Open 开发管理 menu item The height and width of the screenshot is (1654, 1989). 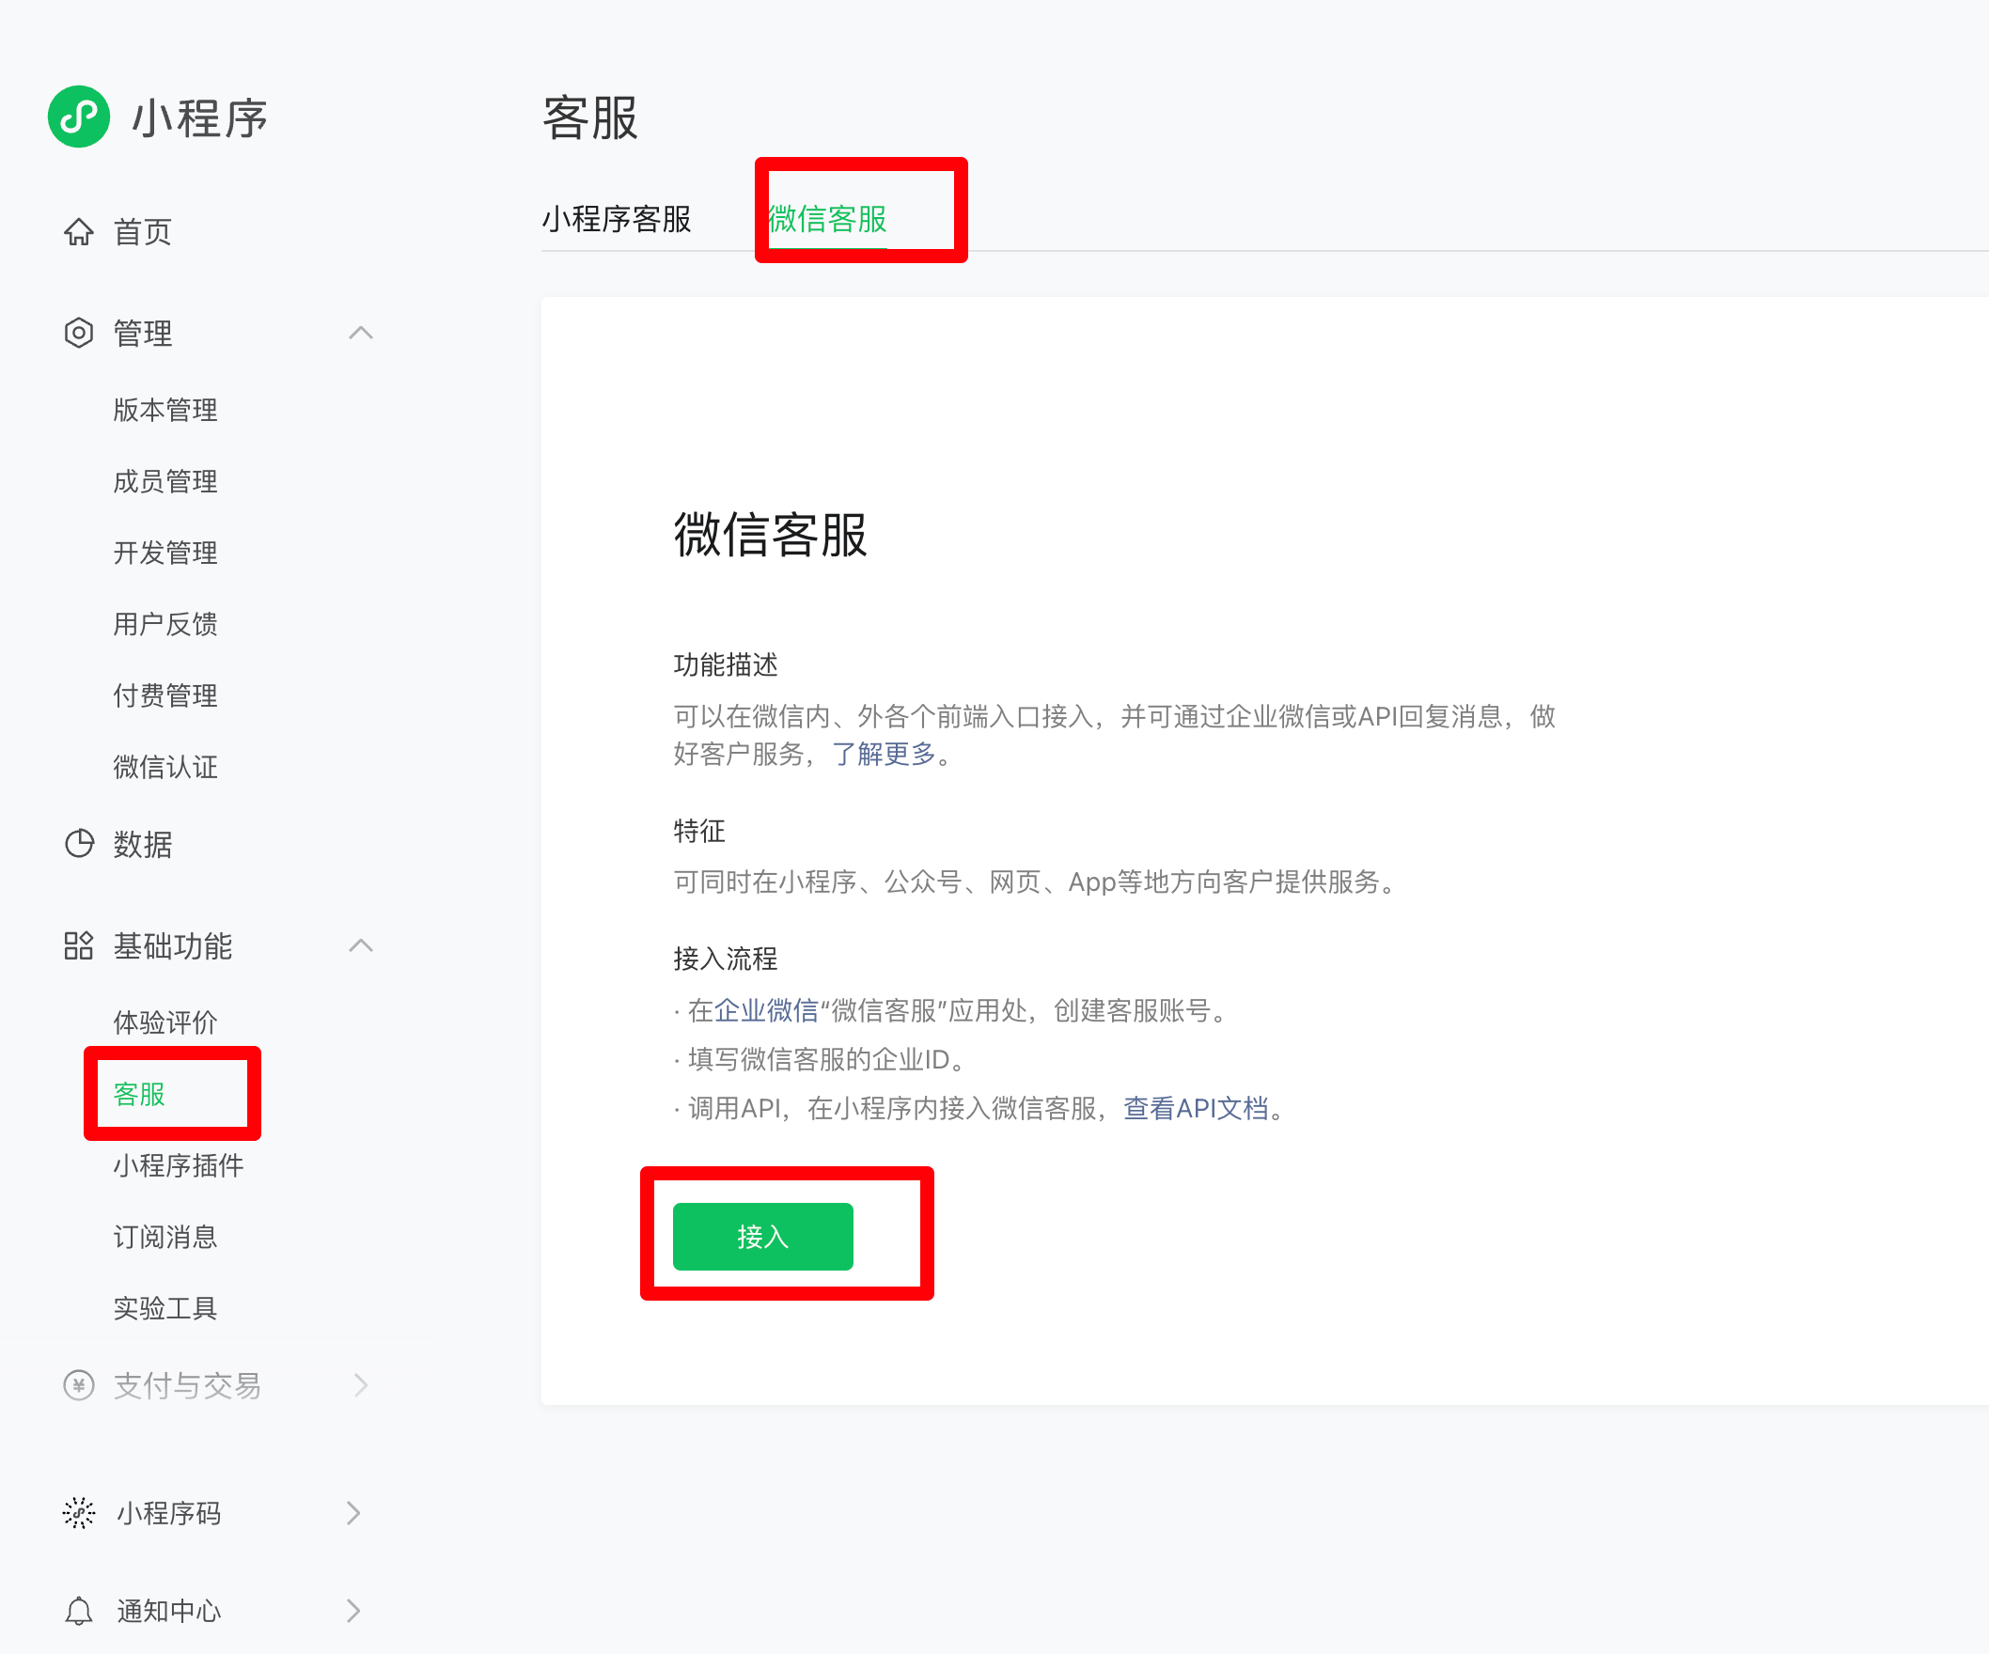point(165,553)
